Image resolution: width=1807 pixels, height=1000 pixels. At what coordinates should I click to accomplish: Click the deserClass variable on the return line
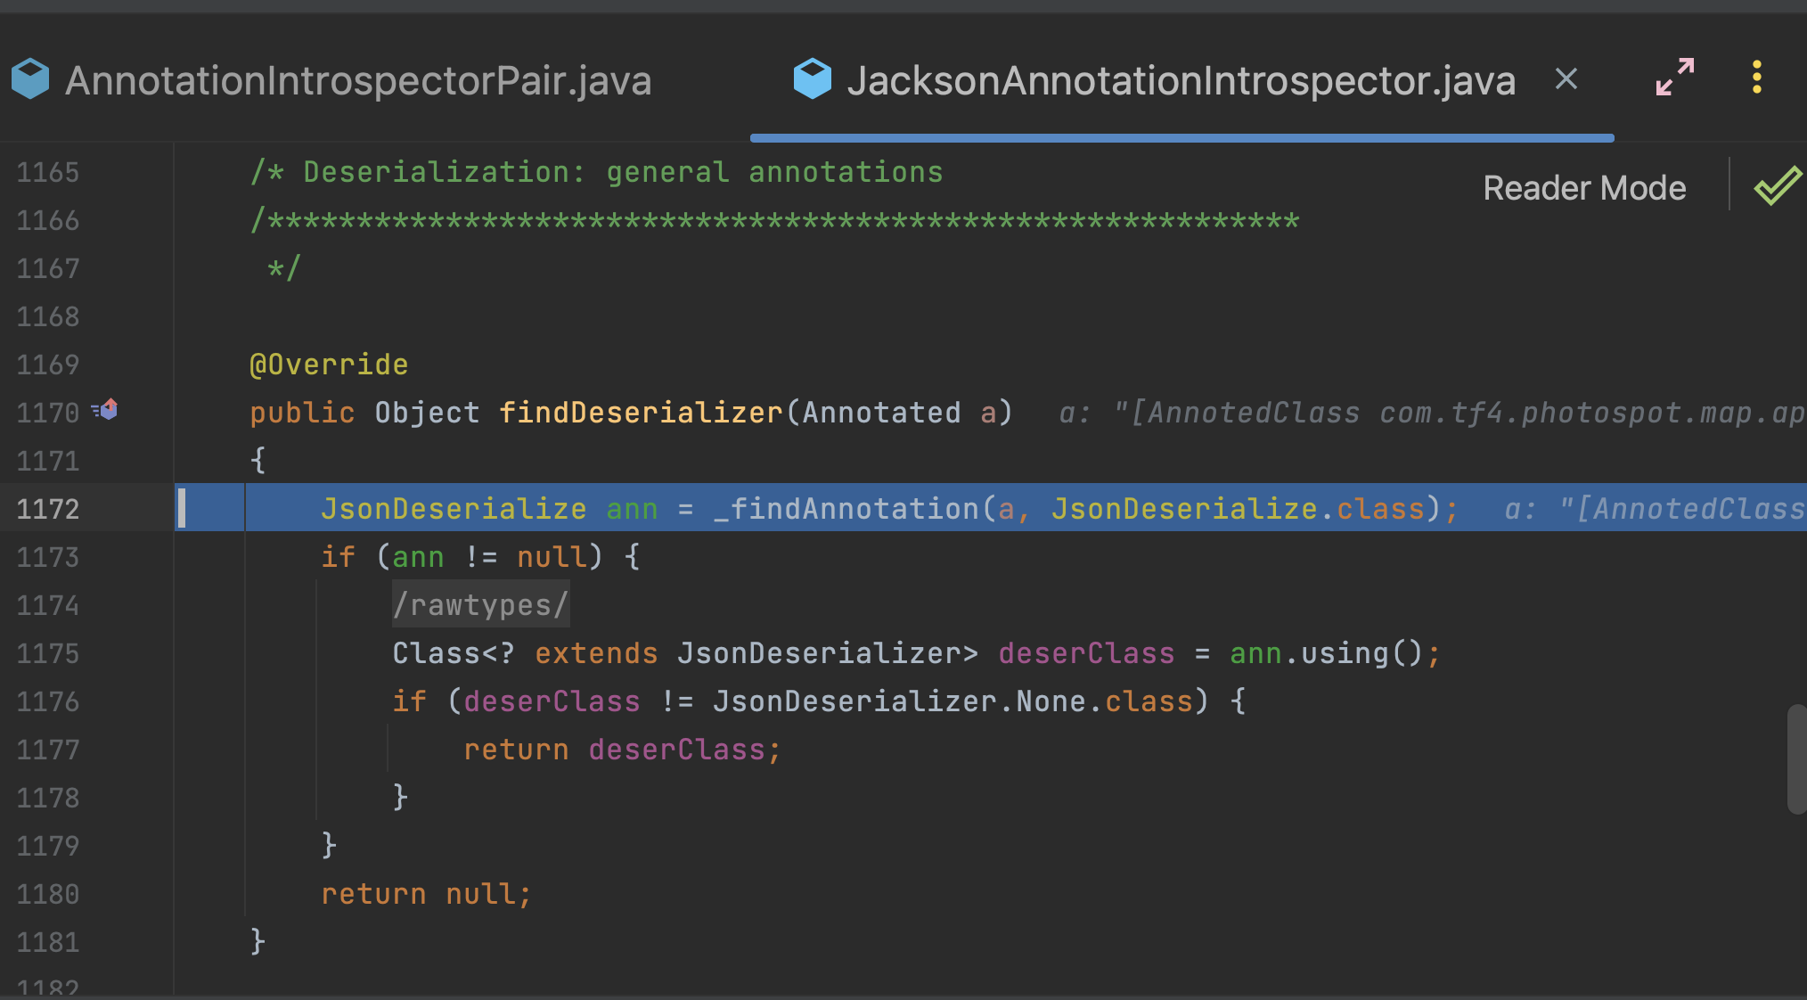[x=675, y=750]
